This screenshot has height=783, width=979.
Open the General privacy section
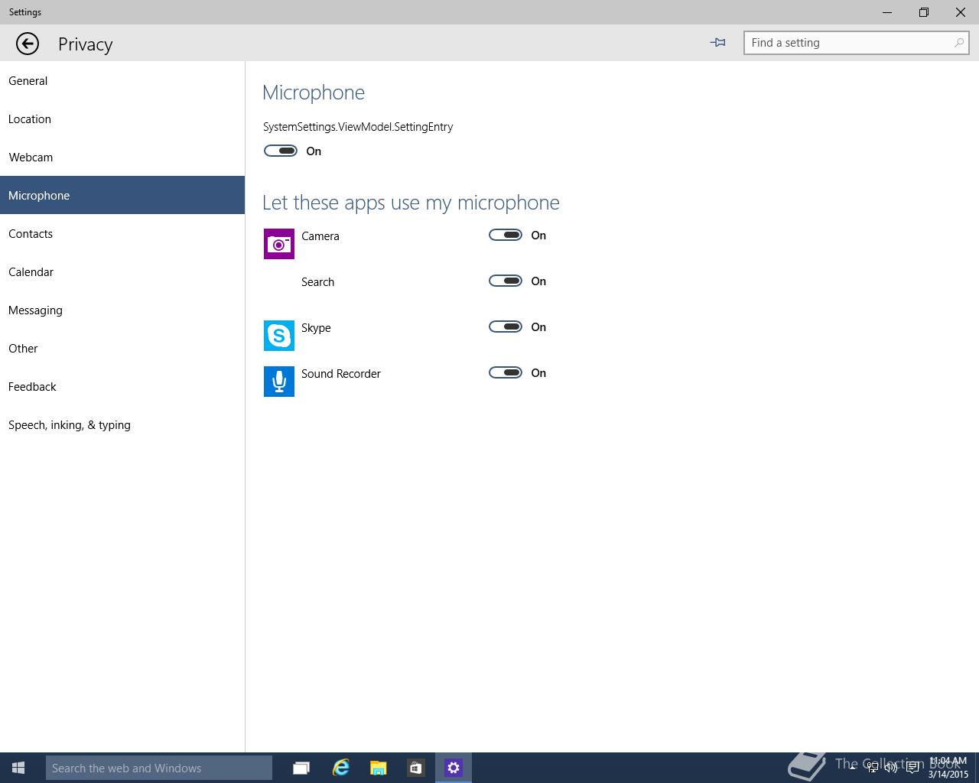(122, 80)
